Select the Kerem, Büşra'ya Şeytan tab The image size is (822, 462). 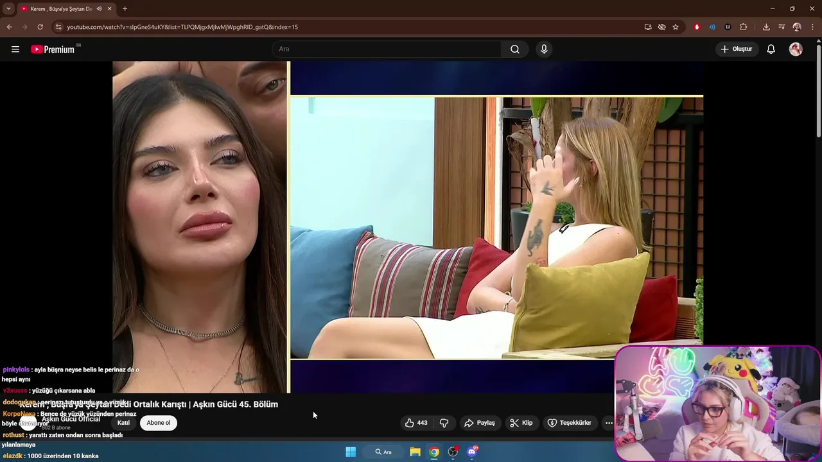click(x=61, y=9)
